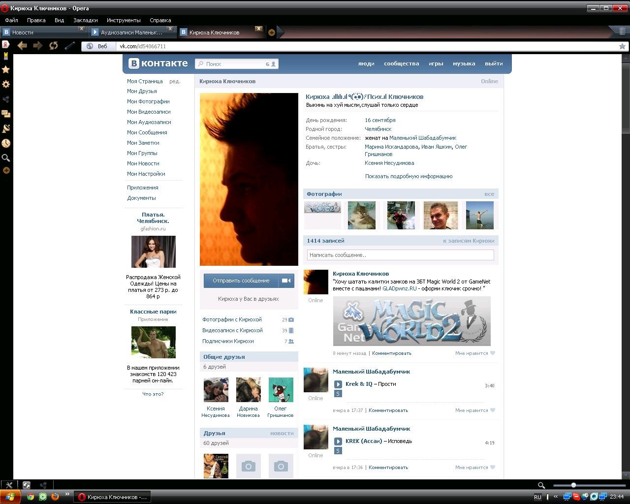Start video call via camera icon
This screenshot has height=504, width=630.
[x=286, y=281]
